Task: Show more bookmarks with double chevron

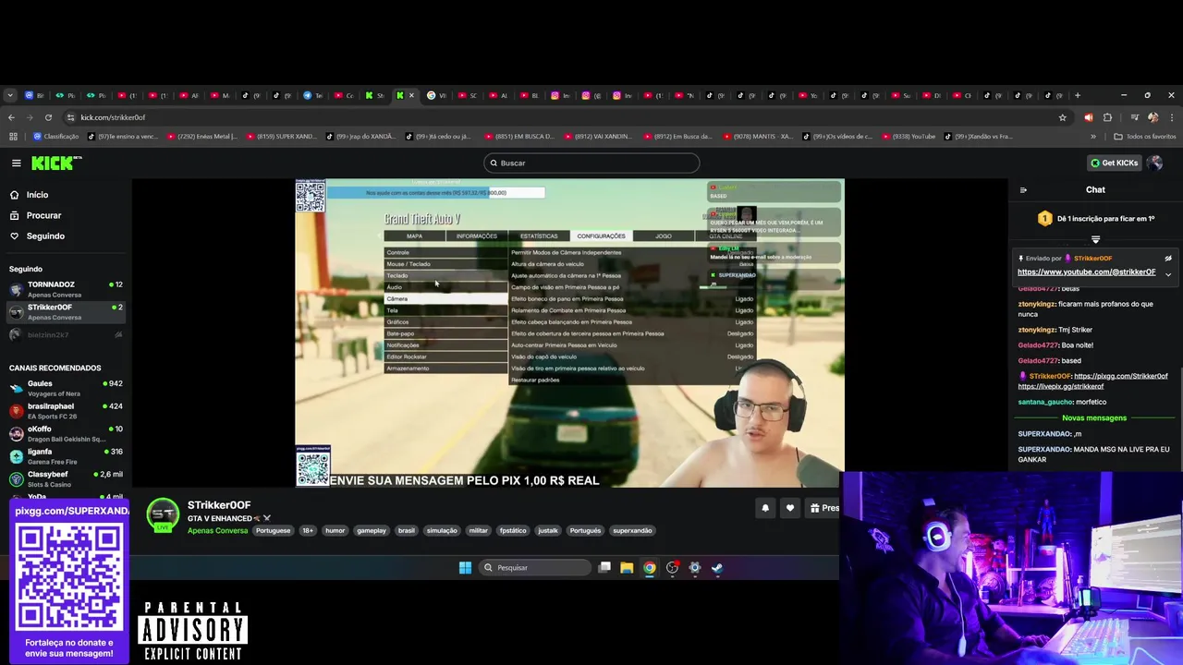Action: click(1093, 137)
